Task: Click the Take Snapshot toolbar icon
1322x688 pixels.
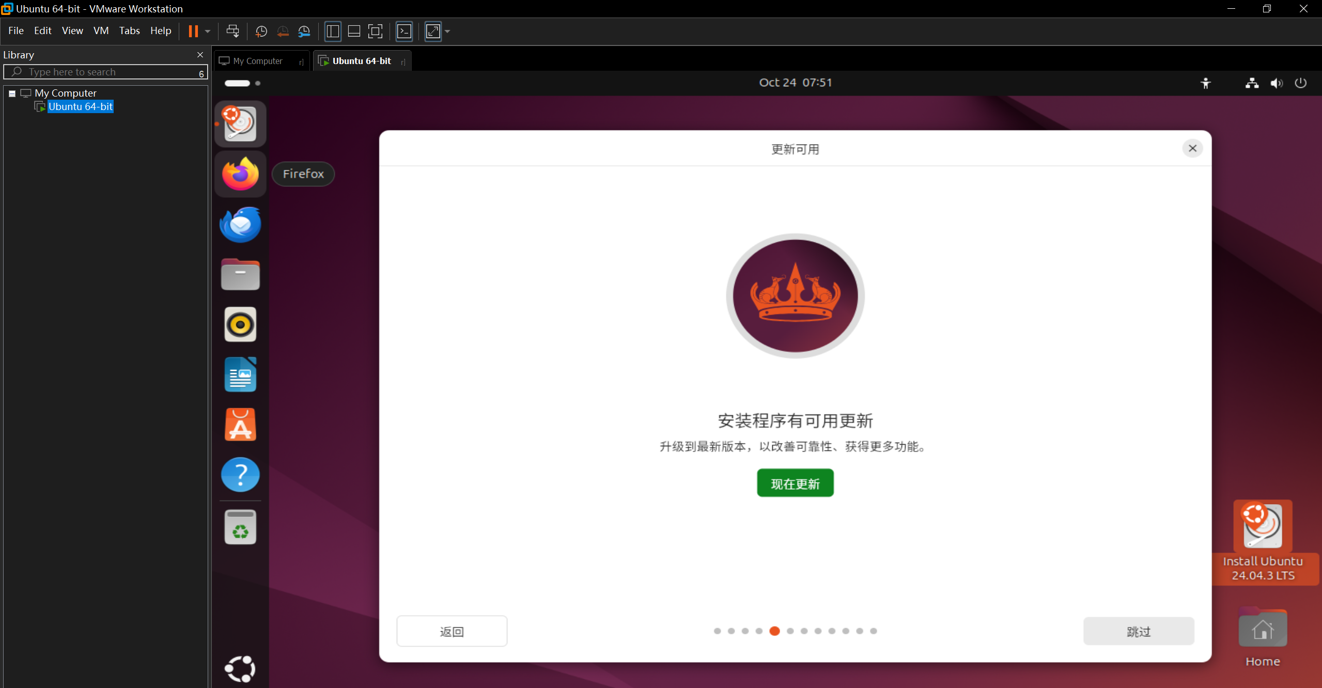Action: [x=261, y=32]
